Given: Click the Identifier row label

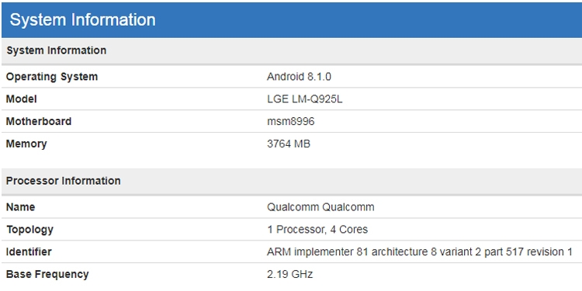Looking at the screenshot, I should click(x=29, y=251).
